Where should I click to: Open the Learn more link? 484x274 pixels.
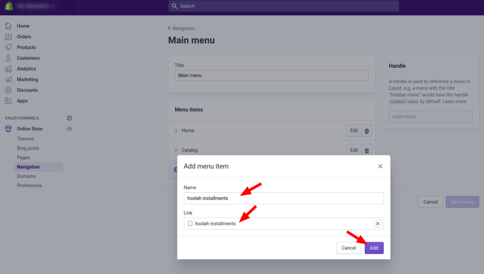(454, 102)
